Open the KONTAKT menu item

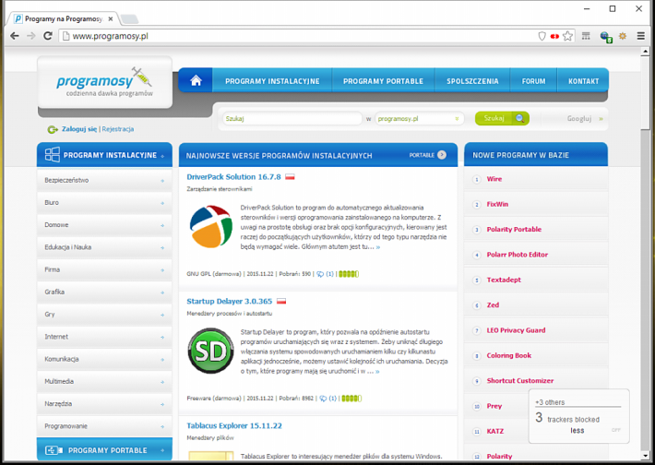pos(583,81)
